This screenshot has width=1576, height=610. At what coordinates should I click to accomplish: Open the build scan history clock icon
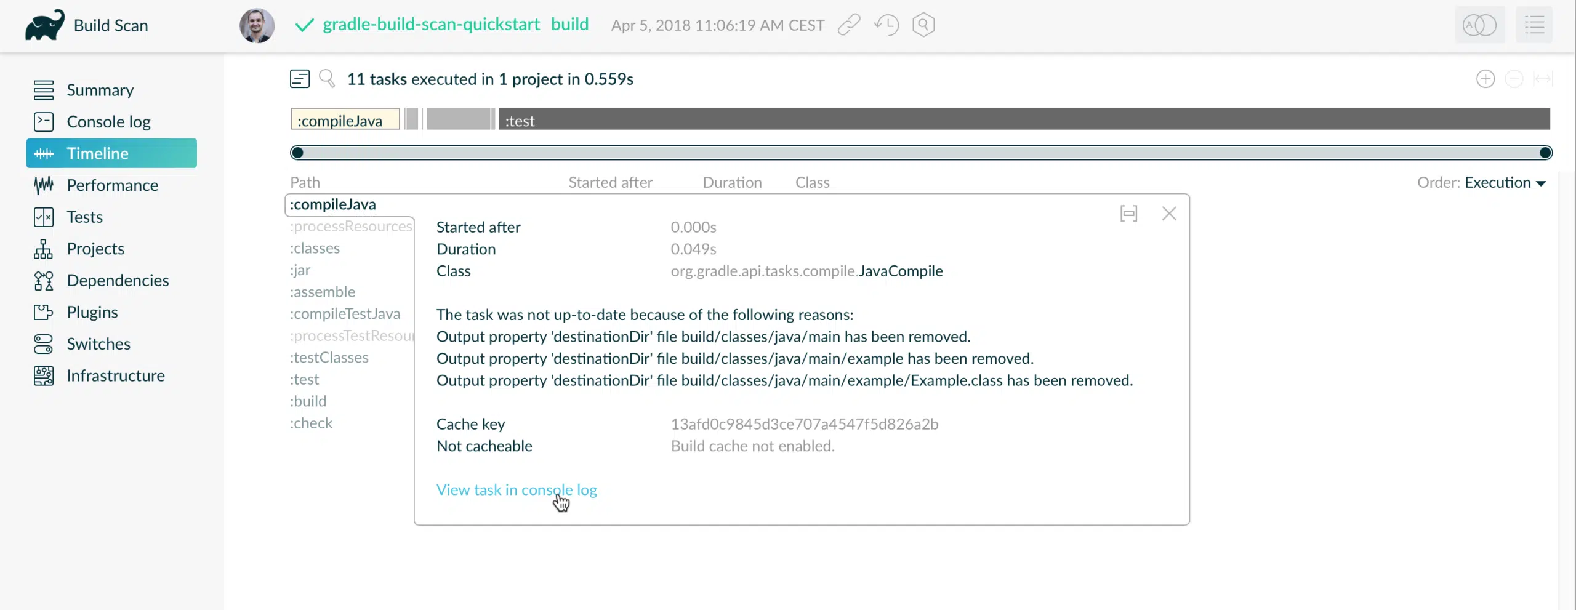coord(886,25)
